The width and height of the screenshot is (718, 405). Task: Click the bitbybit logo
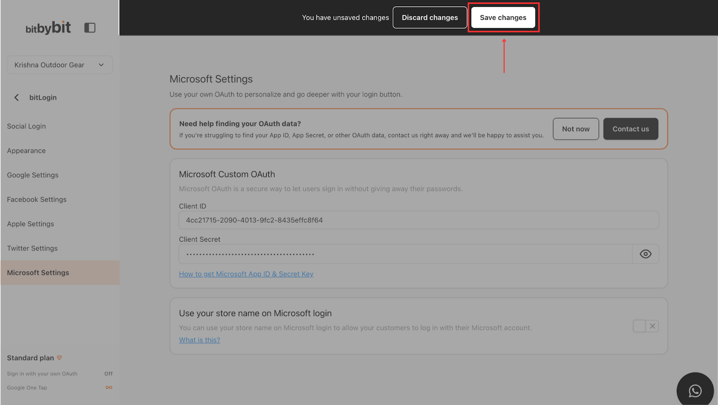click(48, 28)
